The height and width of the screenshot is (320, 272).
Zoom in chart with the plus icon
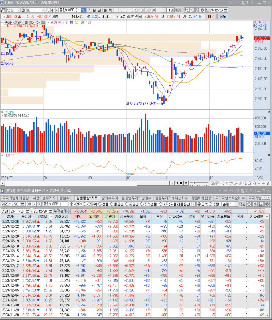coord(264,183)
